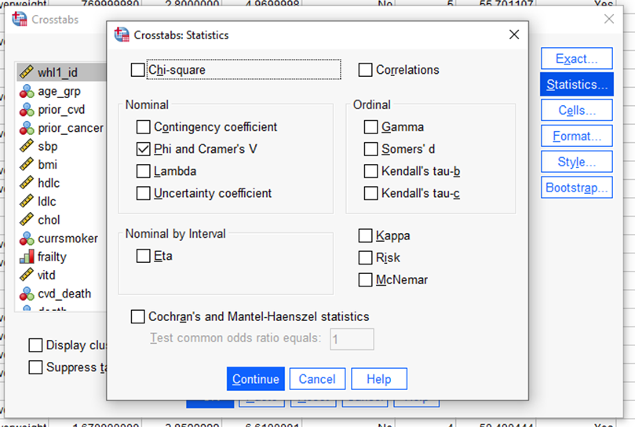Click the prior_cancer variable icon
635x427 pixels.
[x=26, y=128]
